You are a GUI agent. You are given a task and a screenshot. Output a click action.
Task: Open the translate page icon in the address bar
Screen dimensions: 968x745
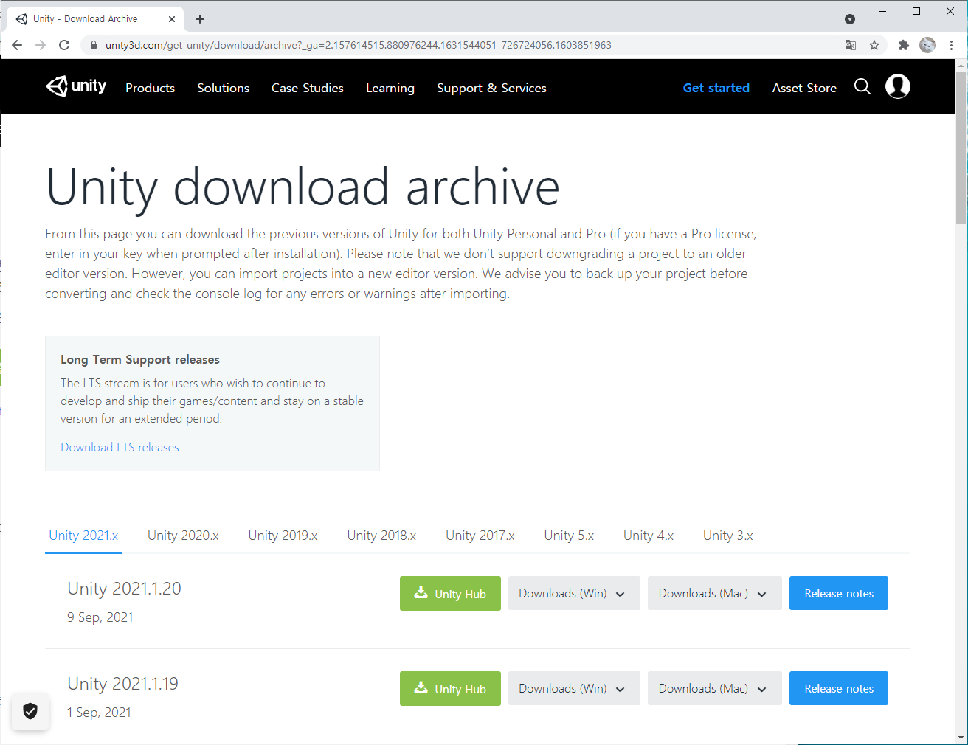click(851, 45)
